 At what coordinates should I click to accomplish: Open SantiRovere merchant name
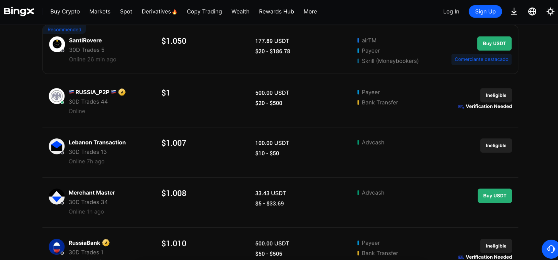point(85,40)
